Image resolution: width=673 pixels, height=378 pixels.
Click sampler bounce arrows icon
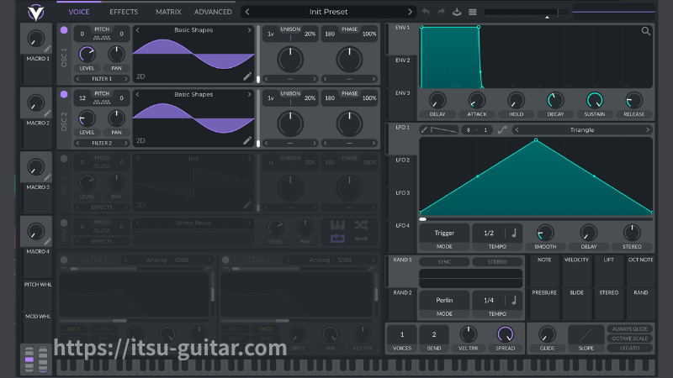point(362,239)
